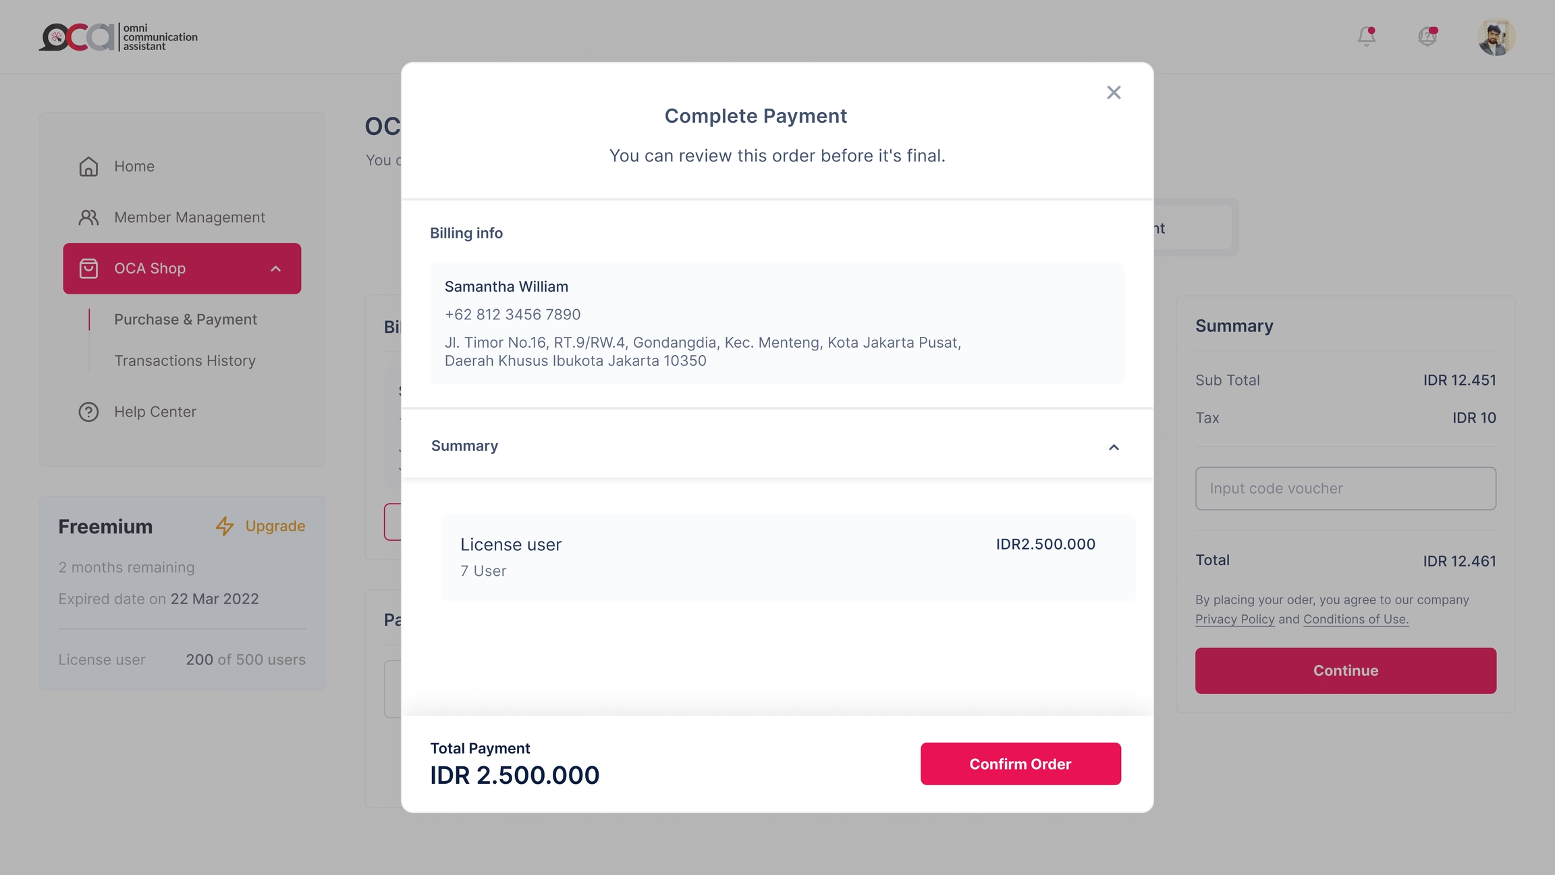Open Purchase & Payment submenu item
Image resolution: width=1555 pixels, height=875 pixels.
pos(186,319)
